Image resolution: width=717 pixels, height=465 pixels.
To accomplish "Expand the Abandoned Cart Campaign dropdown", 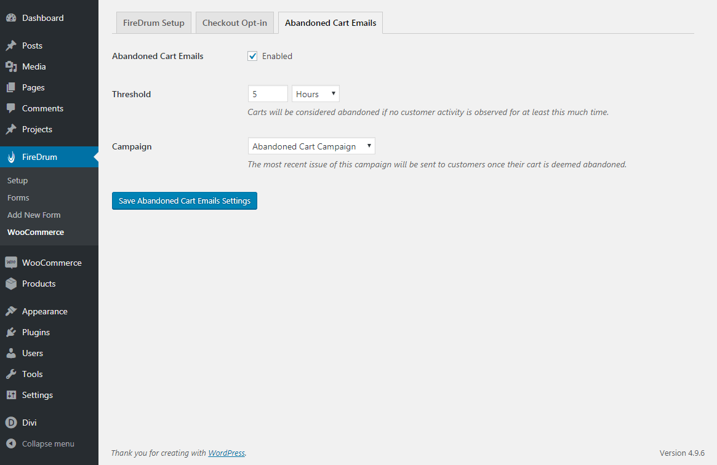I will (x=311, y=146).
